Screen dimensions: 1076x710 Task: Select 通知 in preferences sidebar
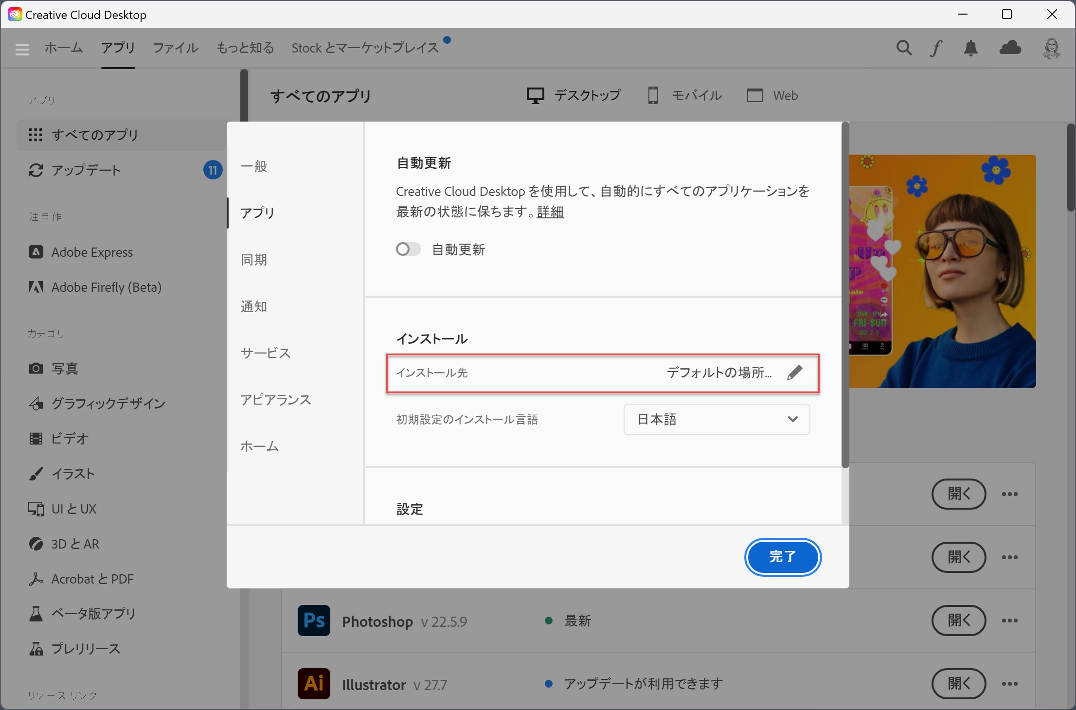coord(254,306)
